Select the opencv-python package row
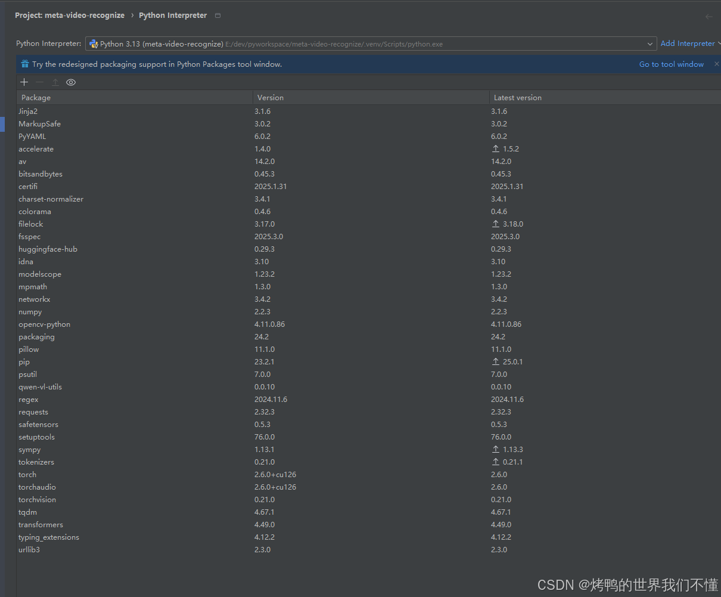This screenshot has width=721, height=597. 369,324
